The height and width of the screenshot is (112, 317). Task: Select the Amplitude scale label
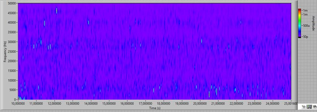313,23
